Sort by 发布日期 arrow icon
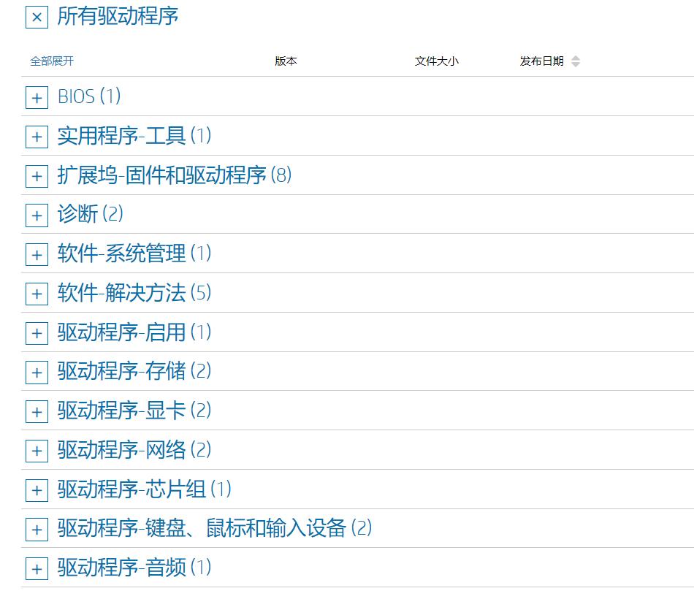Viewport: 694px width, 599px height. (x=576, y=61)
